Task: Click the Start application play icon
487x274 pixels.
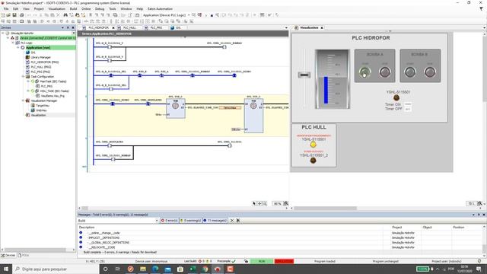Action: pyautogui.click(x=205, y=15)
